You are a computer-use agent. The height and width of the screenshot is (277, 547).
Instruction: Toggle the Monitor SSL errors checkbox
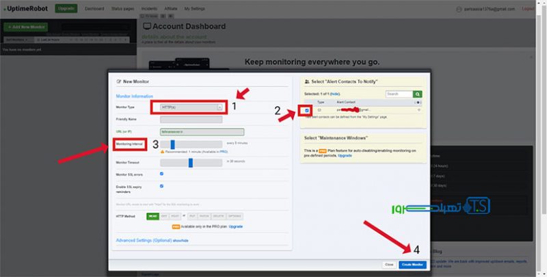click(x=161, y=174)
